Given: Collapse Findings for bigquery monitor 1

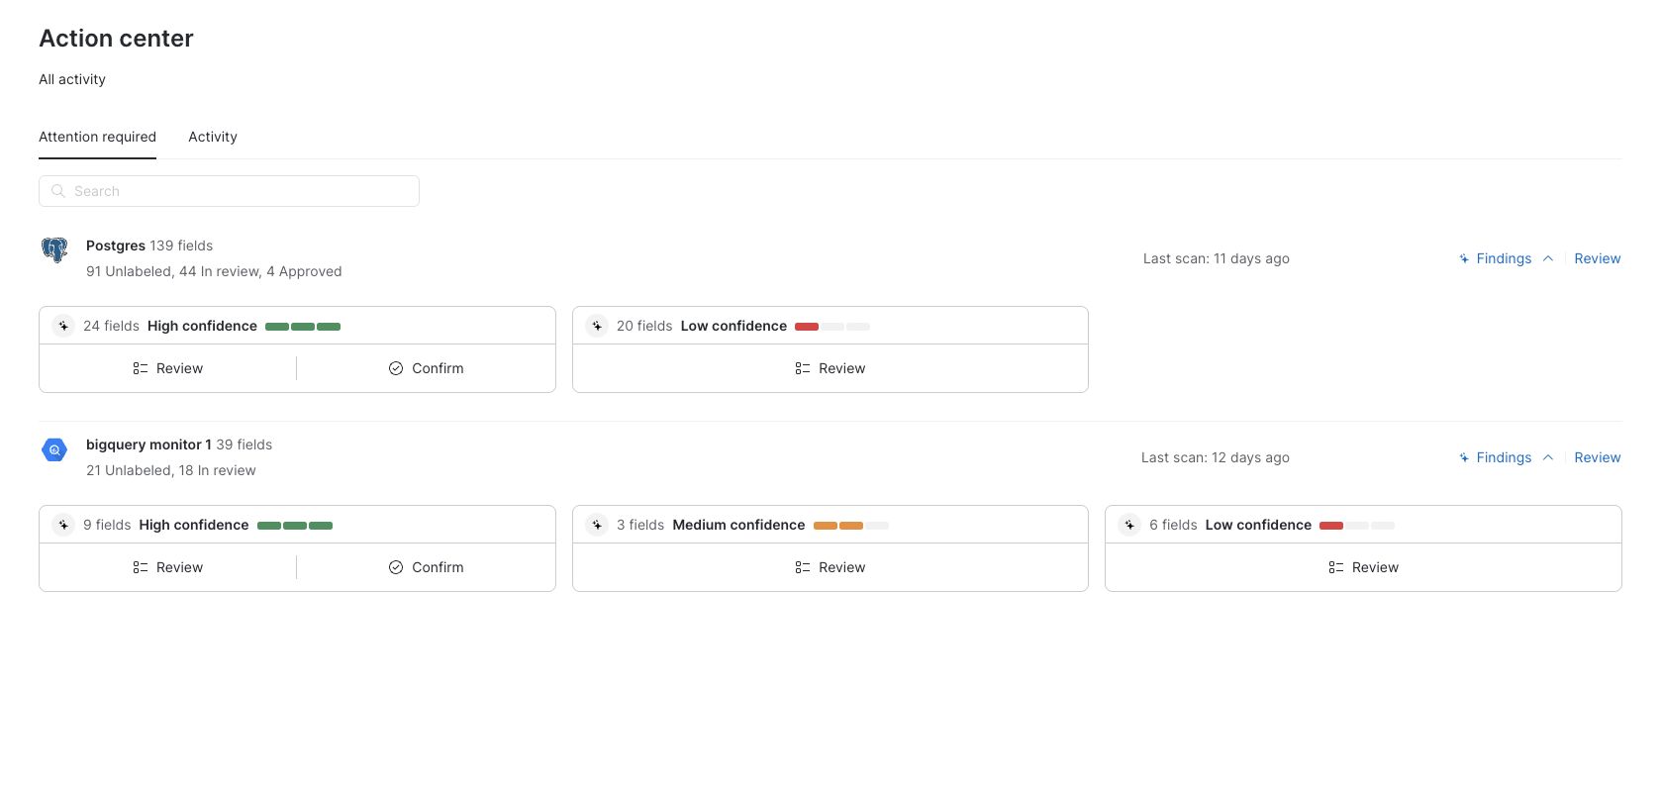Looking at the screenshot, I should tap(1503, 457).
